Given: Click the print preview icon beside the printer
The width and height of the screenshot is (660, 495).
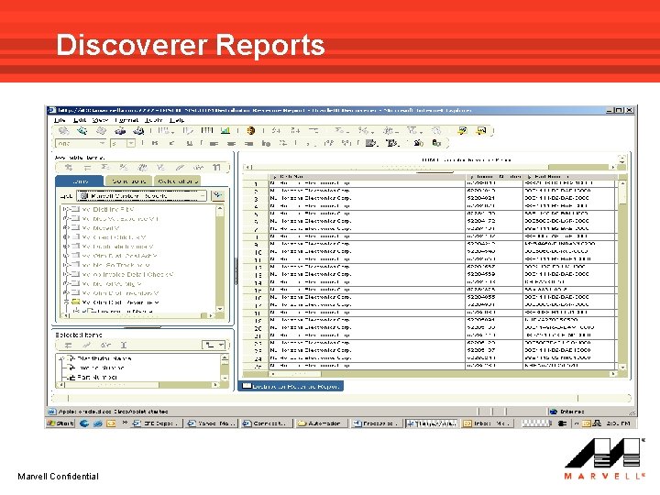Looking at the screenshot, I should [x=138, y=131].
